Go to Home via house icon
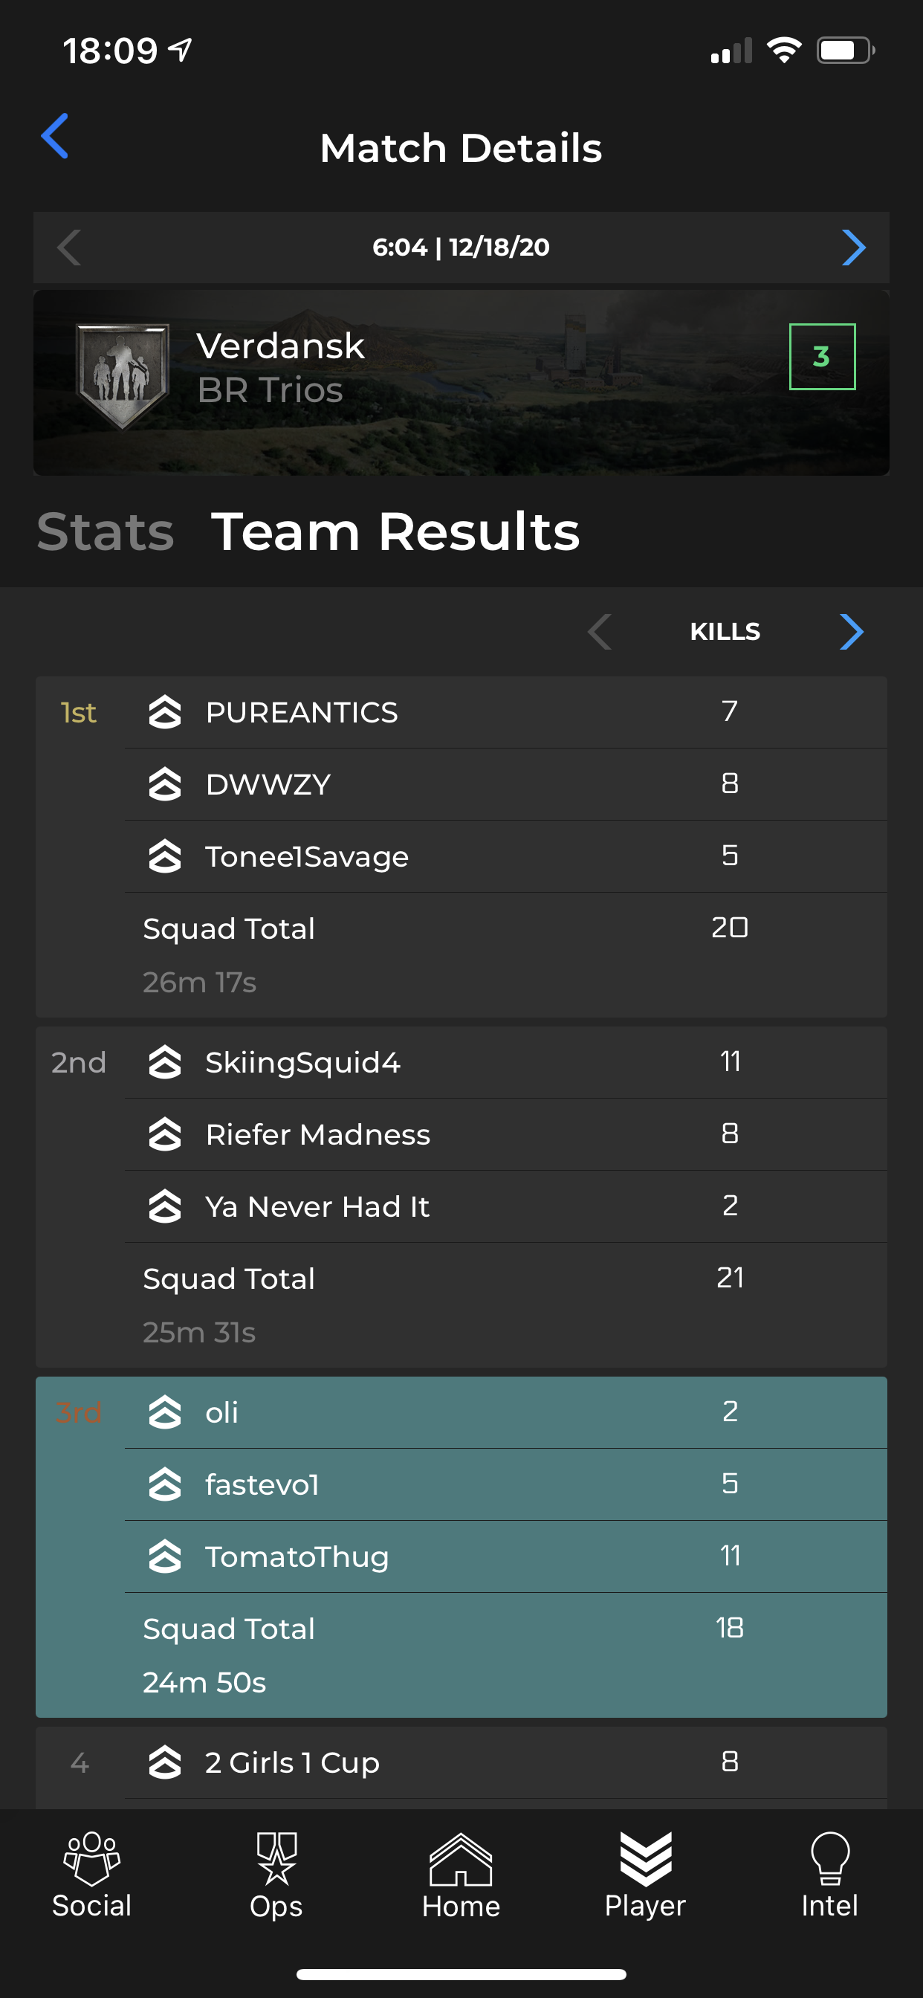Image resolution: width=923 pixels, height=1998 pixels. point(461,1859)
